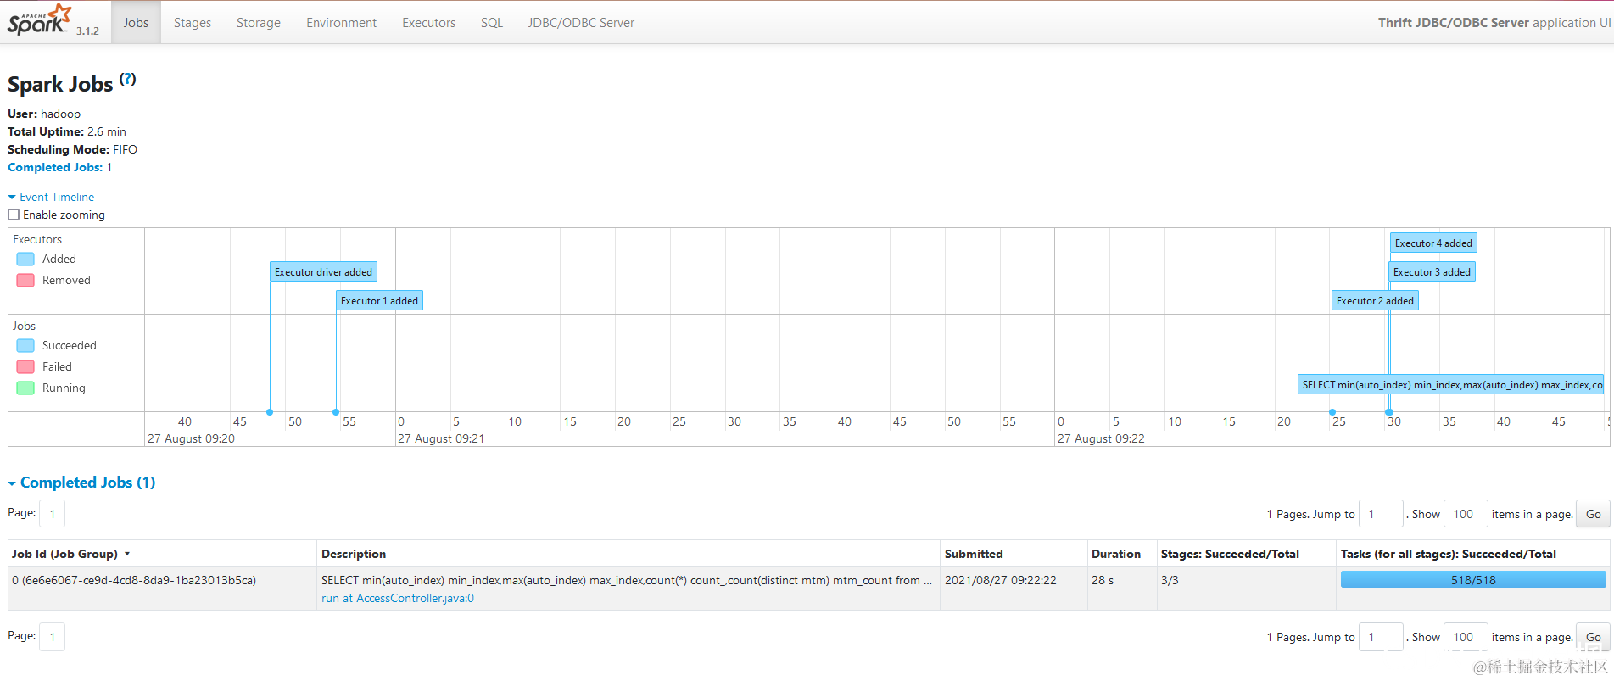Focus the bottom Show items per page field
Screen dimensions: 1614x681
coord(1466,637)
